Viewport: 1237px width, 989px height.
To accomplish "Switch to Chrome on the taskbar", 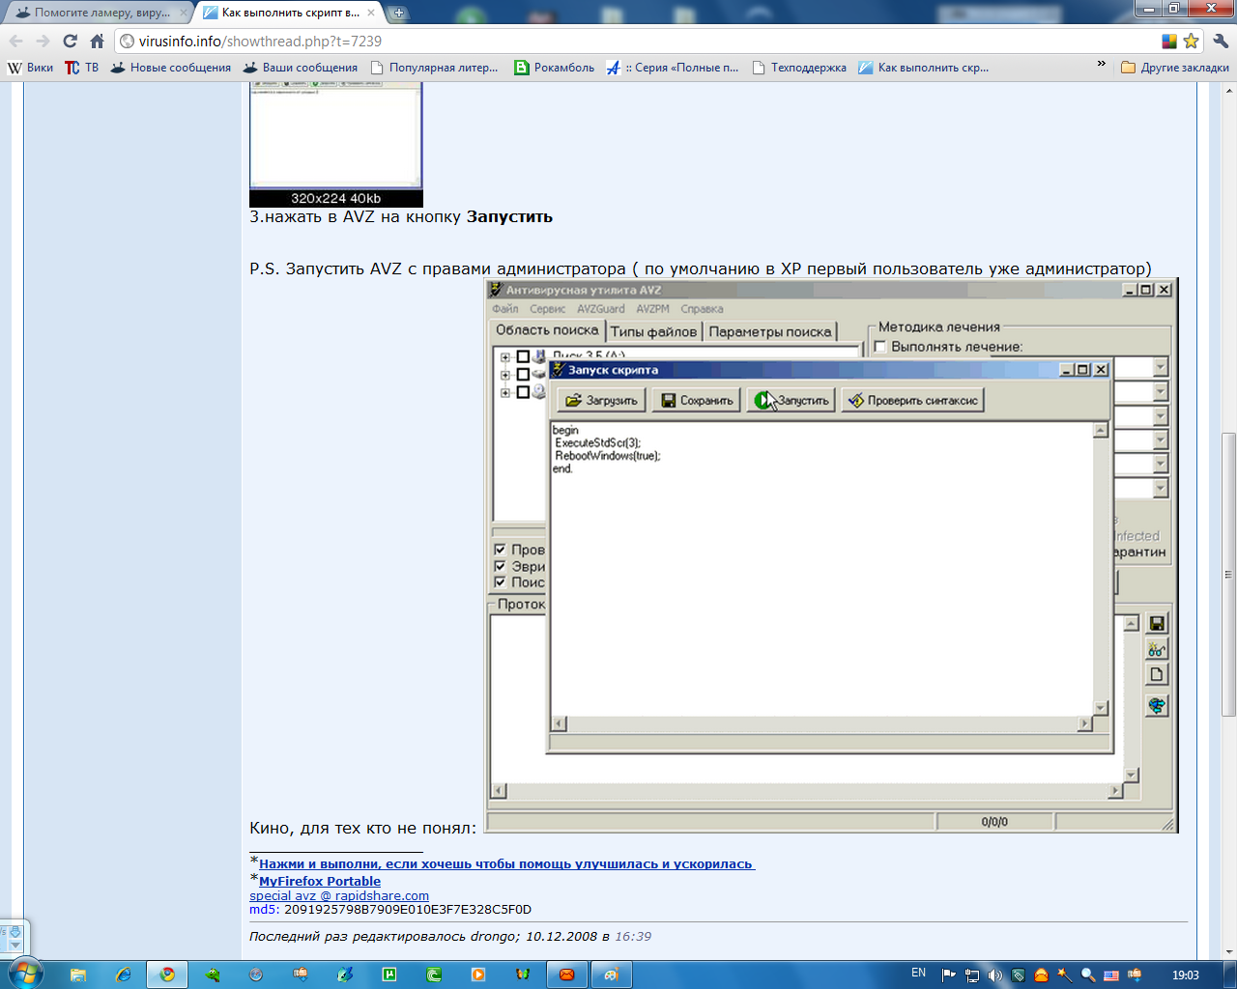I will (167, 975).
